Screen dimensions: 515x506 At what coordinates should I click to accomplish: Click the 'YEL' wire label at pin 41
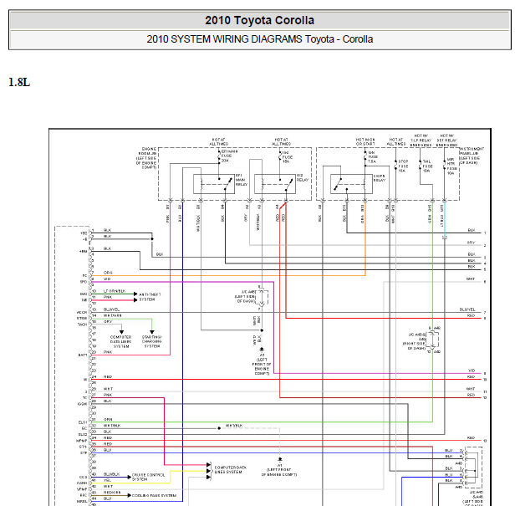point(107,480)
